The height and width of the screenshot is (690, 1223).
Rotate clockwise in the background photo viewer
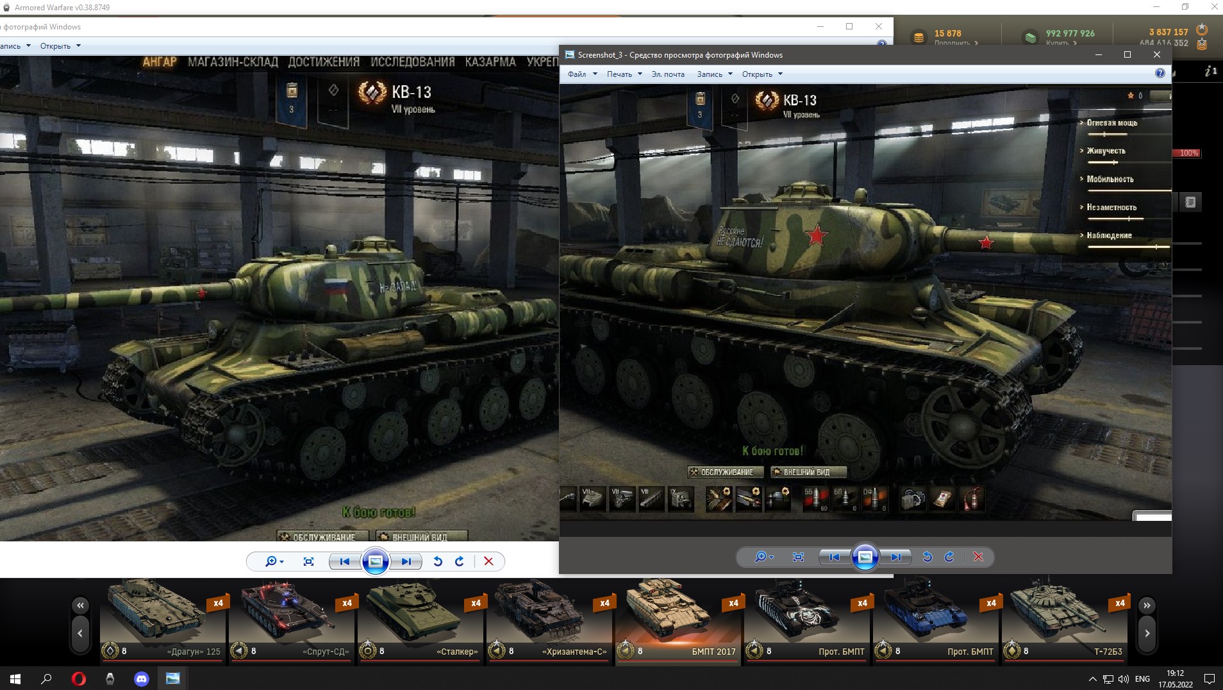460,561
